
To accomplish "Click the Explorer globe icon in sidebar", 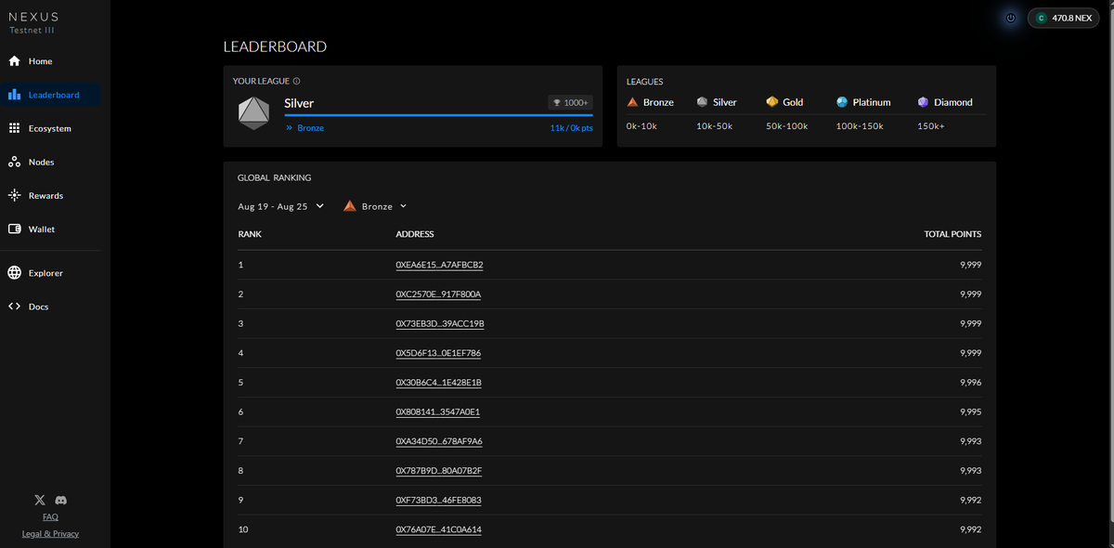I will pos(14,273).
